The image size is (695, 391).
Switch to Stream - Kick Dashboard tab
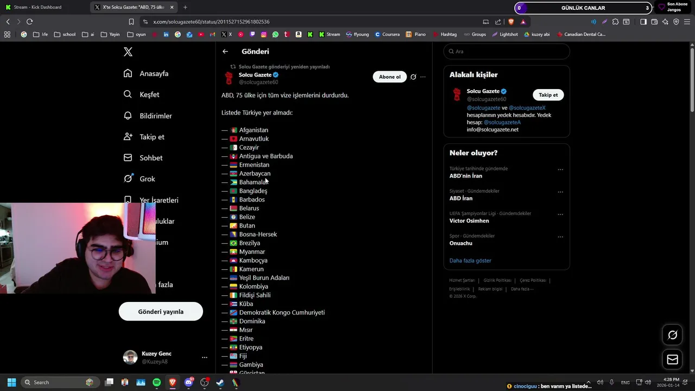pos(45,7)
